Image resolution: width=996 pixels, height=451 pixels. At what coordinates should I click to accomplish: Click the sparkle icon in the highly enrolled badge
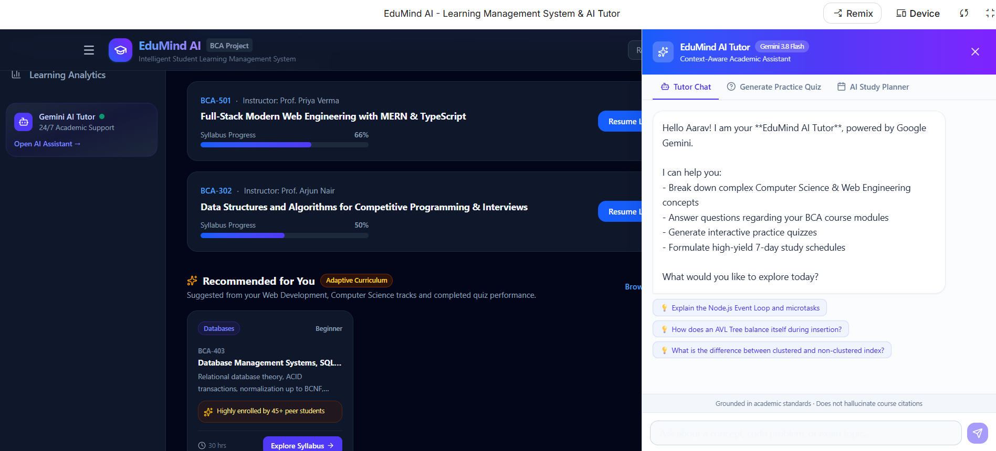pyautogui.click(x=208, y=412)
